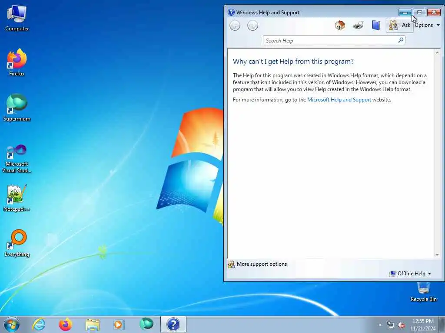Select the Computer desktop icon
Image resolution: width=445 pixels, height=333 pixels.
tap(17, 18)
